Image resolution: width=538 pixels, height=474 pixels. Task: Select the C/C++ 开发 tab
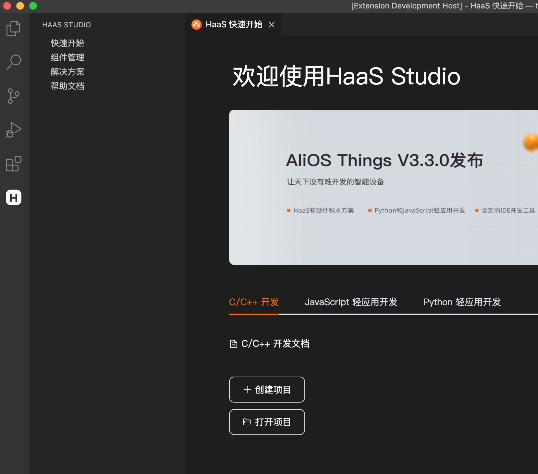coord(254,302)
